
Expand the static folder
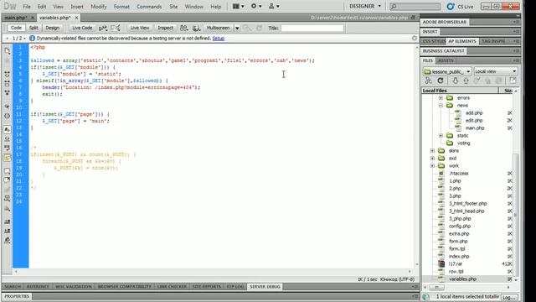point(441,136)
